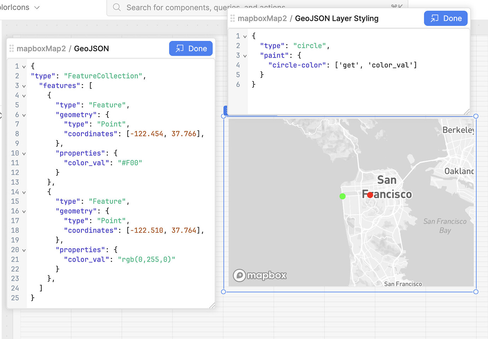
Task: Click the pop-out arrow icon inside the GeoJSON Done button
Action: tap(179, 48)
